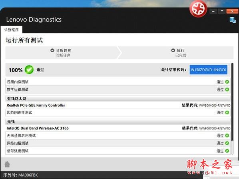Viewport: 239px width, 179px height.
Task: Click Realtek PCIe GBE Family Controller entry
Action: (36, 105)
